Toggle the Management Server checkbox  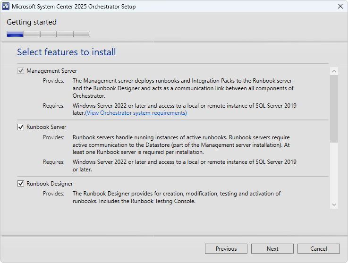(x=21, y=71)
